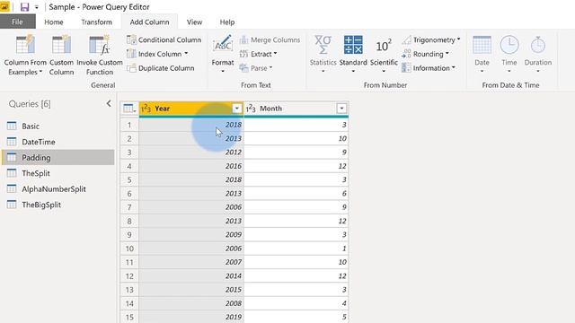Screen dimensions: 575x323
Task: Open the Quick Access Toolbar dropdown
Action: 36,7
